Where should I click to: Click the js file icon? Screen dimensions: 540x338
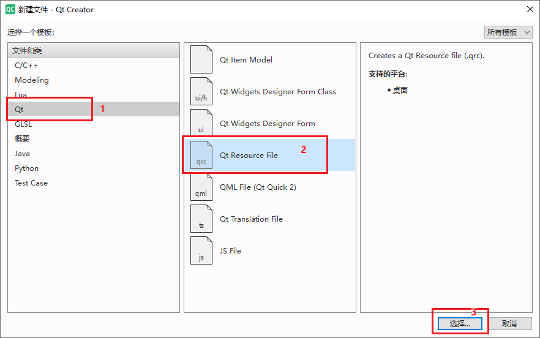tap(201, 250)
